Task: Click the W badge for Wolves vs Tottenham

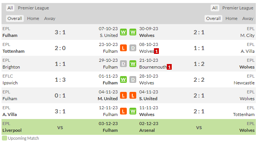Action: [x=133, y=111]
